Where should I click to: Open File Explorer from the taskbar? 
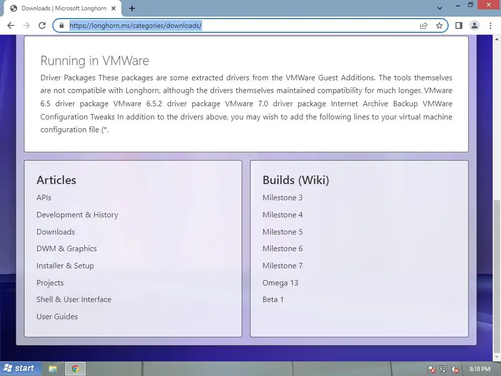click(x=53, y=369)
